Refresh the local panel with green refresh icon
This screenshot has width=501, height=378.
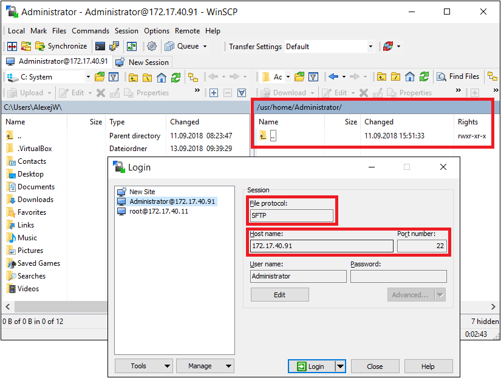click(176, 76)
